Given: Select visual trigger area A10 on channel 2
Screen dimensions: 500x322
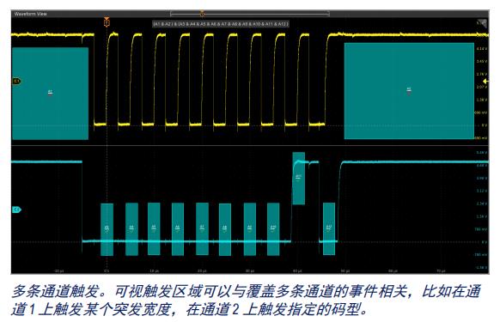Looking at the screenshot, I should (x=273, y=229).
